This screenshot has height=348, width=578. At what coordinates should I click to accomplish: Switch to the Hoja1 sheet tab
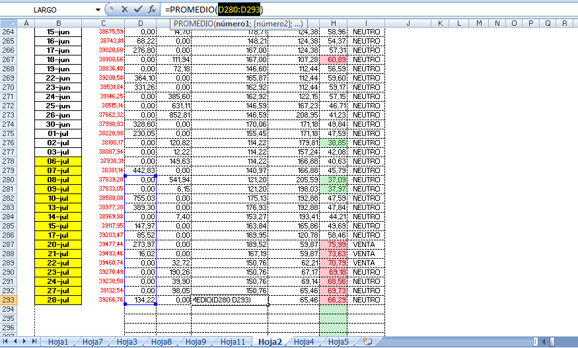pyautogui.click(x=58, y=341)
